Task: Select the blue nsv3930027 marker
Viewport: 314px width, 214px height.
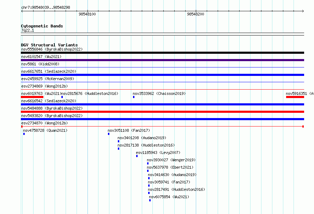Action: tap(148, 163)
